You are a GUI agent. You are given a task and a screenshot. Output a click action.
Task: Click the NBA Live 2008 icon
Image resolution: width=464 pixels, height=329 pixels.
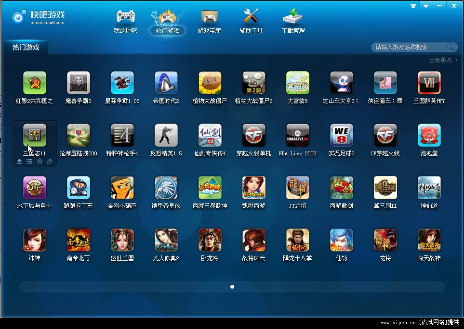pos(297,135)
